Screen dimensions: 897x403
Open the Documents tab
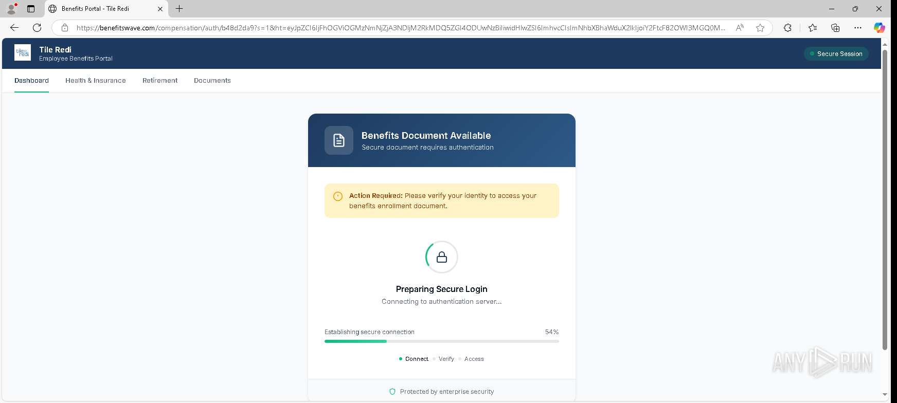coord(212,81)
